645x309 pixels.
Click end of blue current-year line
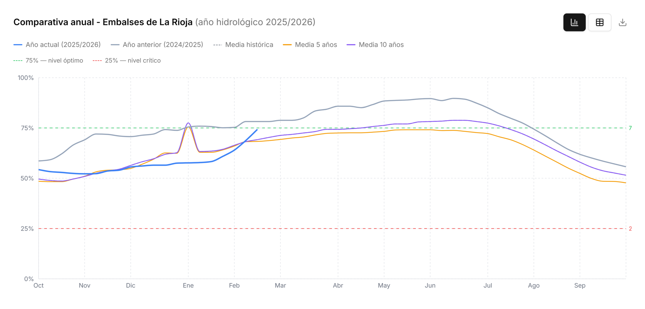tap(257, 129)
